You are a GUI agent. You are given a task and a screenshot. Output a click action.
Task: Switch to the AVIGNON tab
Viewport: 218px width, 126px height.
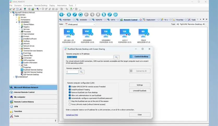pos(83,20)
